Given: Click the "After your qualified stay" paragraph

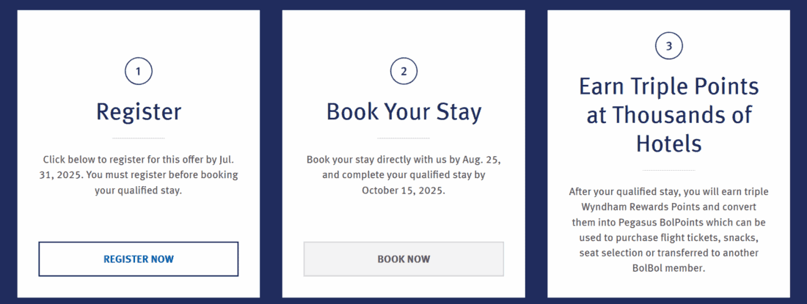Looking at the screenshot, I should click(x=668, y=229).
